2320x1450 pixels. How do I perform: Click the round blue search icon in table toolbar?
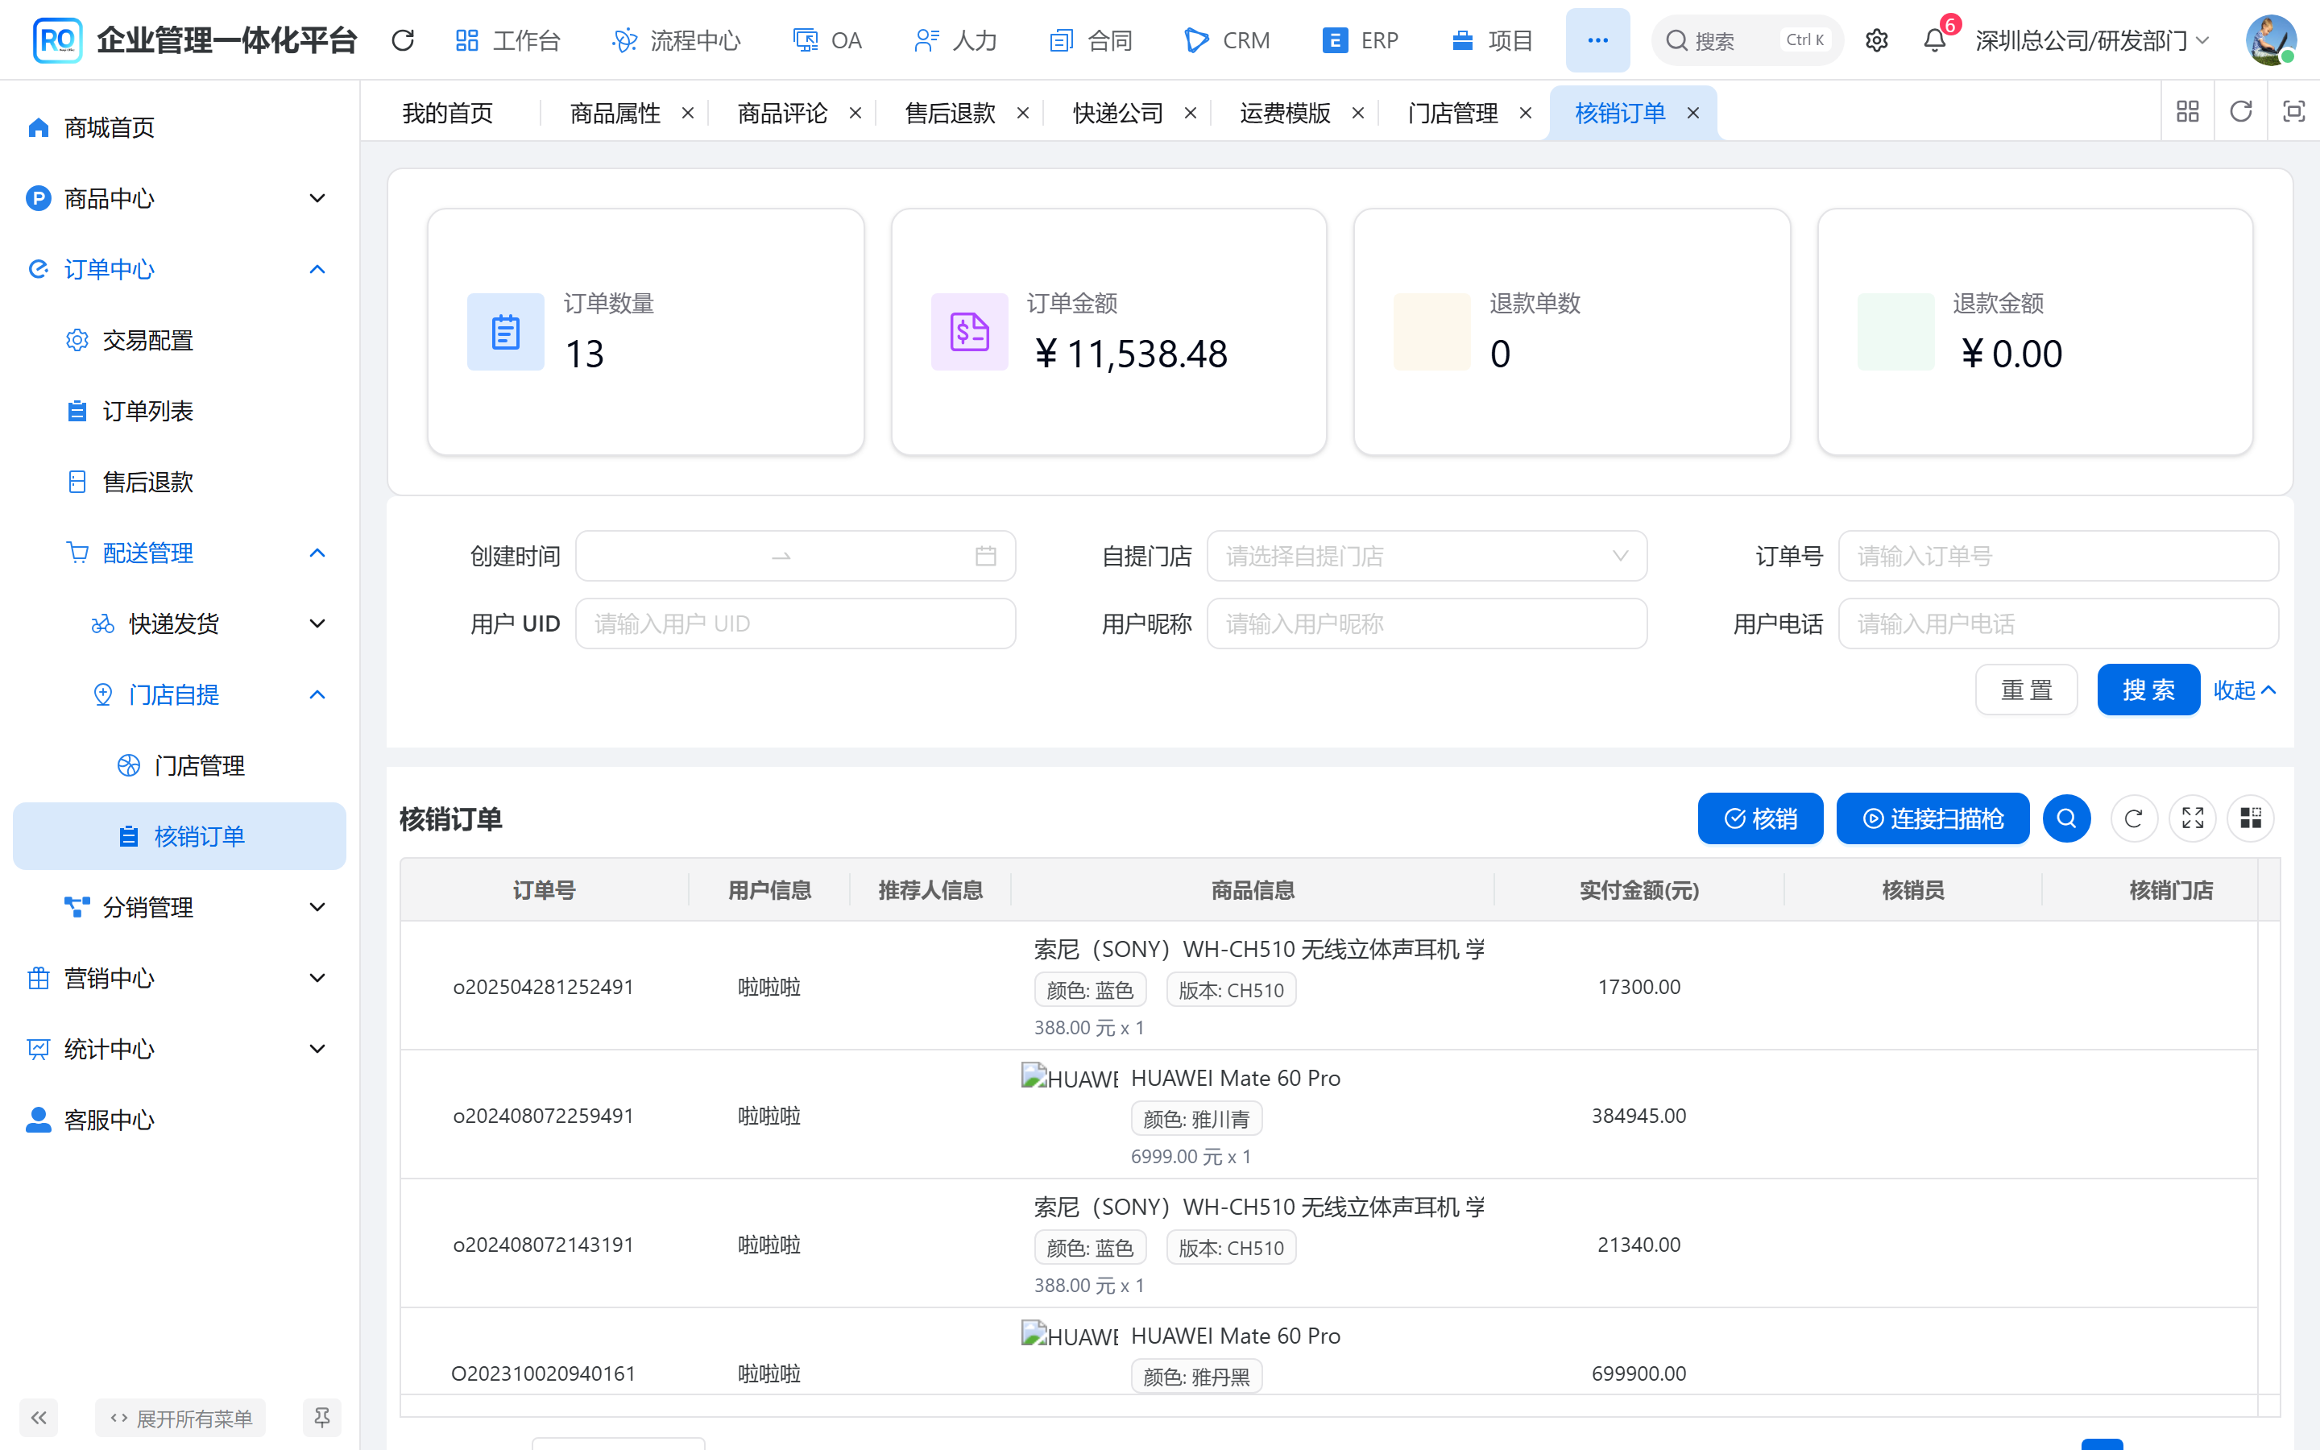coord(2066,818)
